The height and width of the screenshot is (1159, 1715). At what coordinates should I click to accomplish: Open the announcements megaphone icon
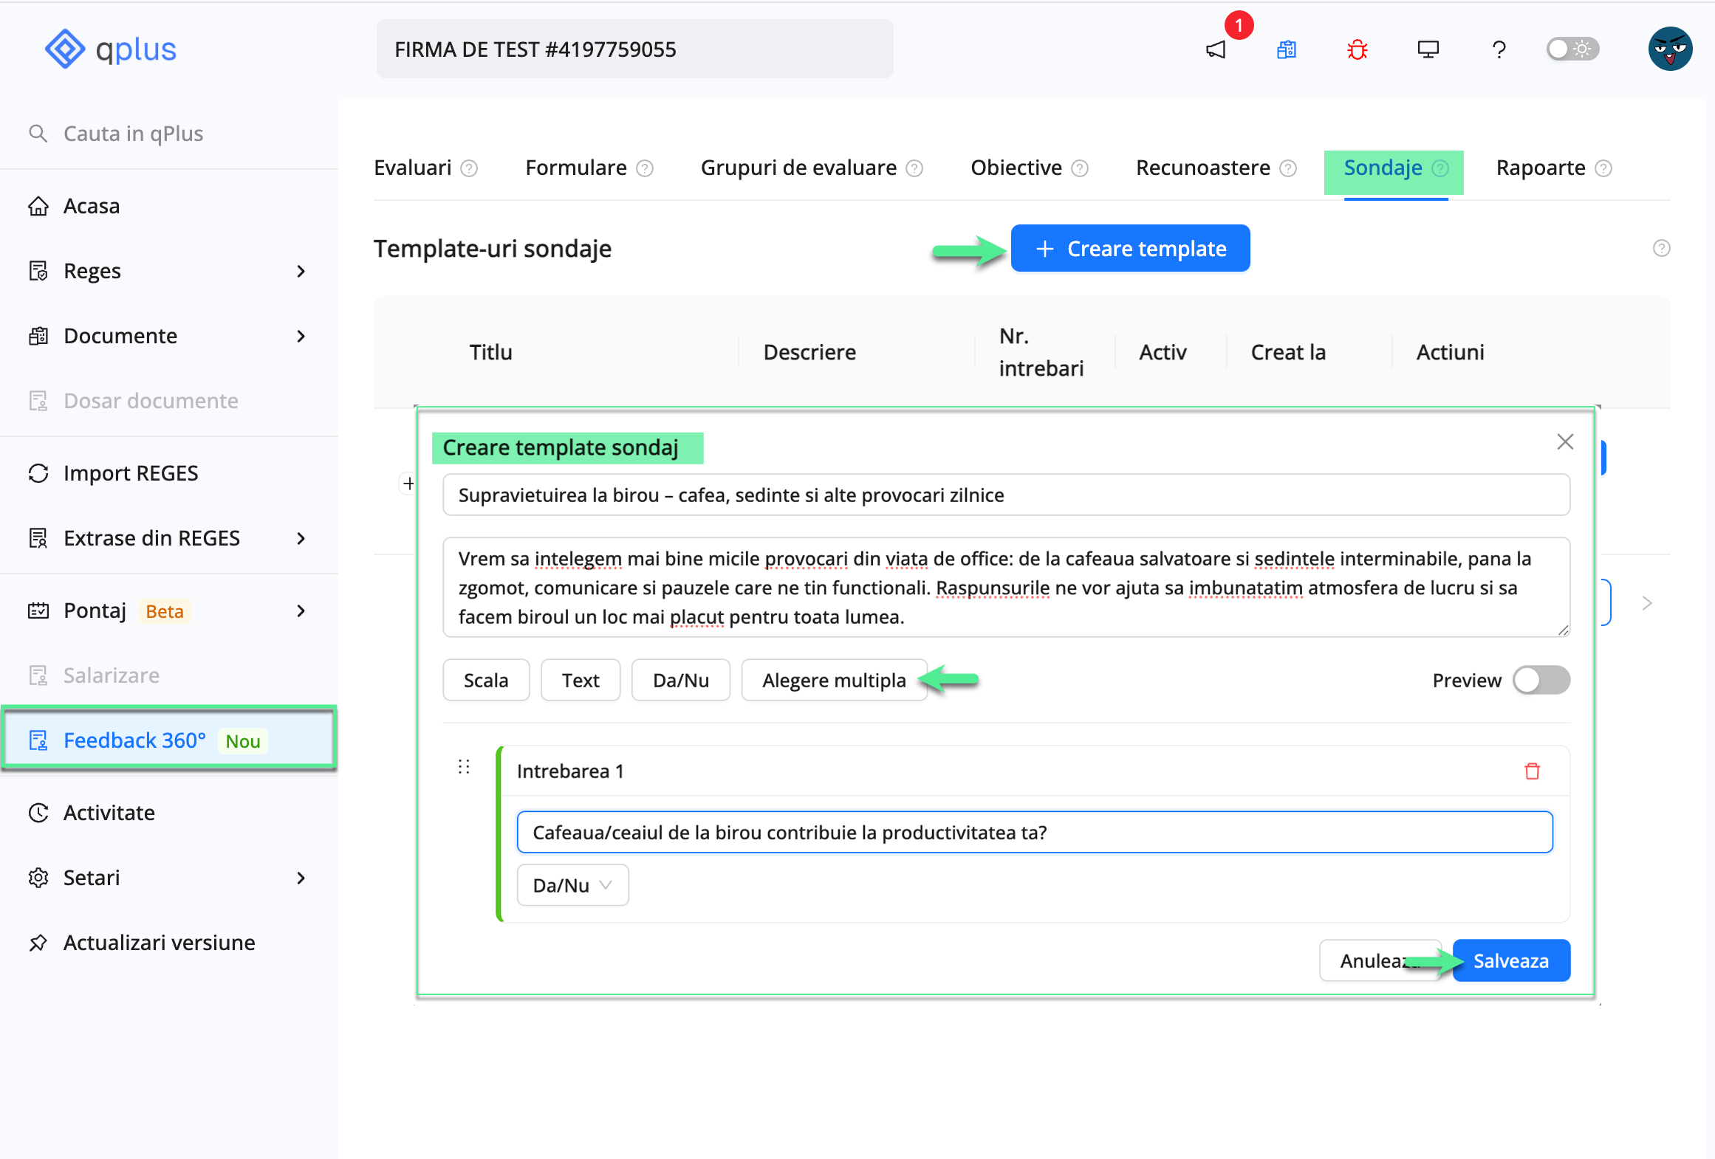point(1216,49)
